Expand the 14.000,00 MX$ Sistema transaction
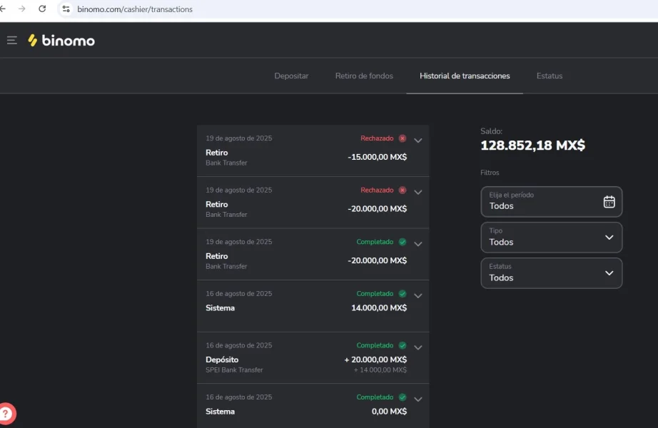658x428 pixels. (418, 295)
